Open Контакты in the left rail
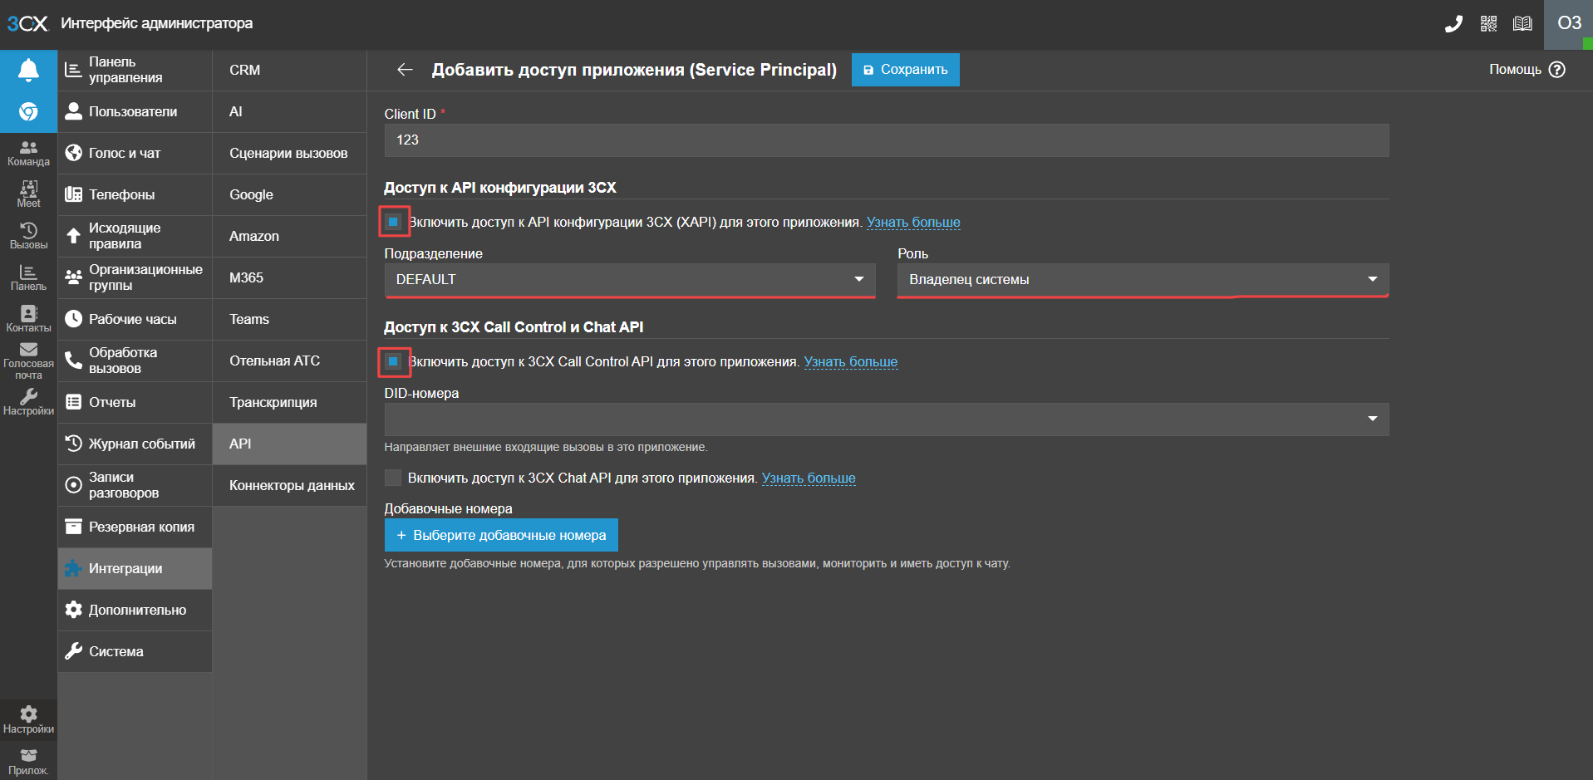Screen dimensions: 1593x780 (x=28, y=319)
